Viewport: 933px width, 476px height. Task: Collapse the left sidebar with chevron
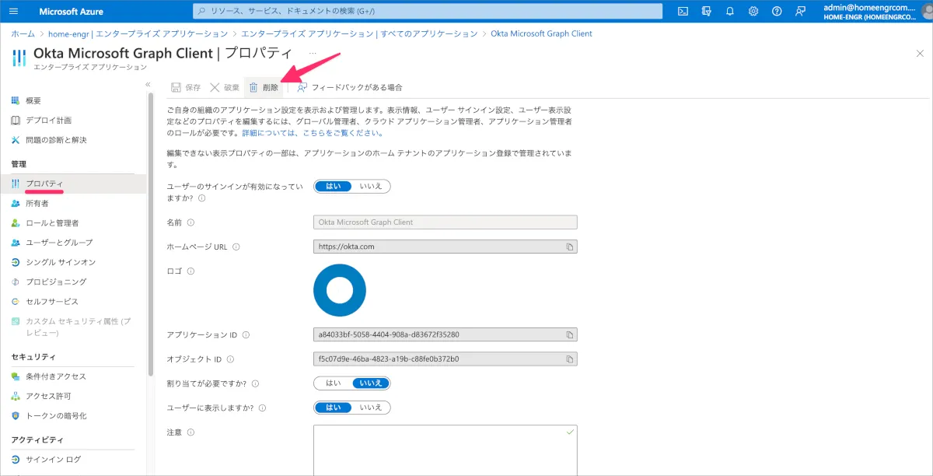click(x=148, y=84)
